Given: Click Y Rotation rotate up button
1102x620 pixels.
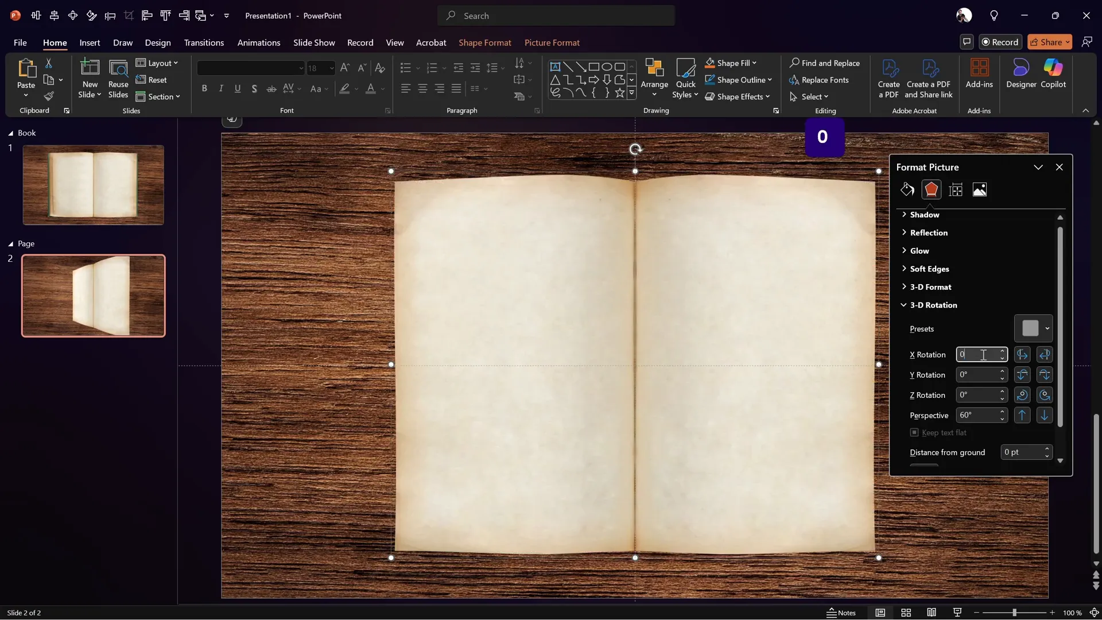Looking at the screenshot, I should click(x=1022, y=375).
